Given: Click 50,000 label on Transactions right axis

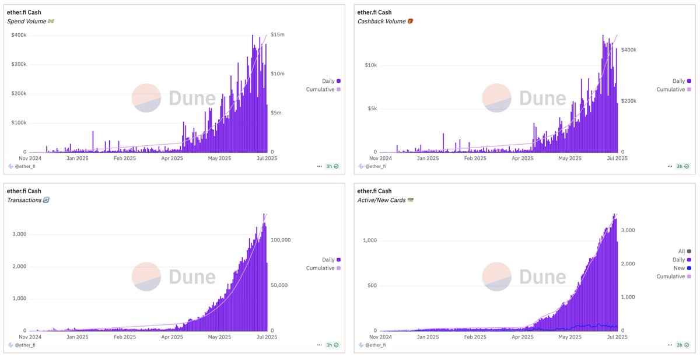Looking at the screenshot, I should point(281,285).
